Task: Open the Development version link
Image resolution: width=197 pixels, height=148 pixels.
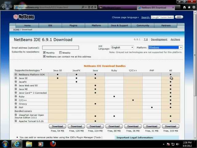Action: pyautogui.click(x=159, y=39)
